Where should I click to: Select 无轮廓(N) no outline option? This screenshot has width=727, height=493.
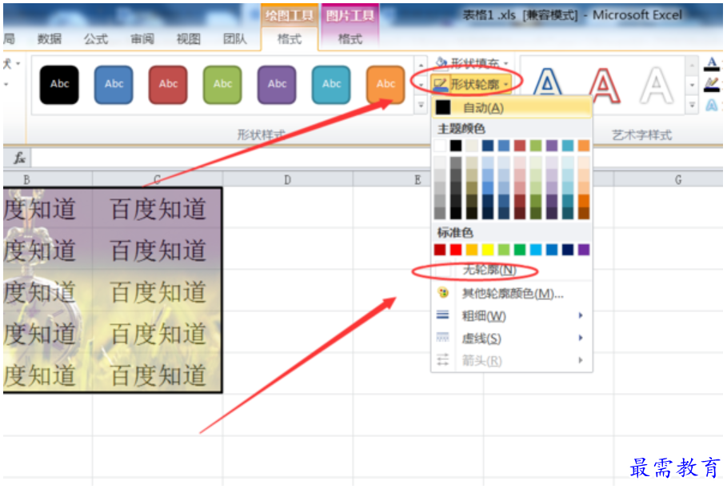(511, 270)
